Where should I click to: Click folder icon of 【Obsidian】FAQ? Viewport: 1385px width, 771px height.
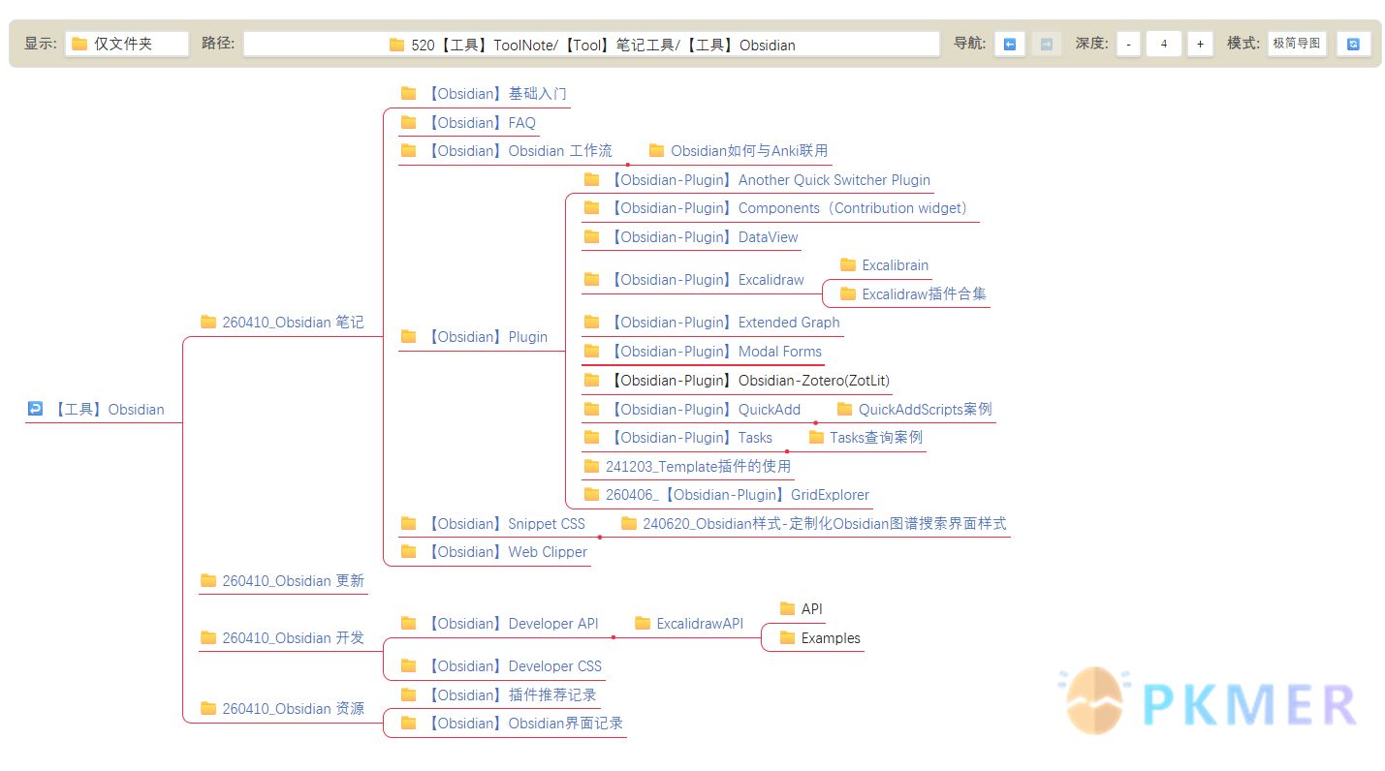408,122
